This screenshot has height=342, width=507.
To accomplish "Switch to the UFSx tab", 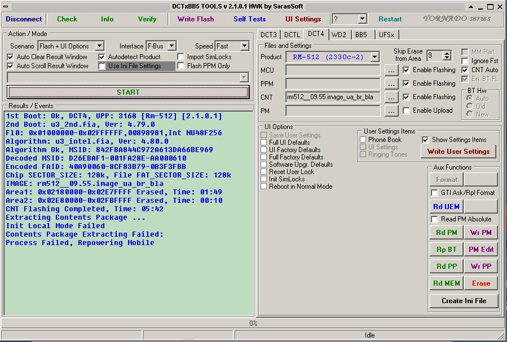I will [x=386, y=35].
